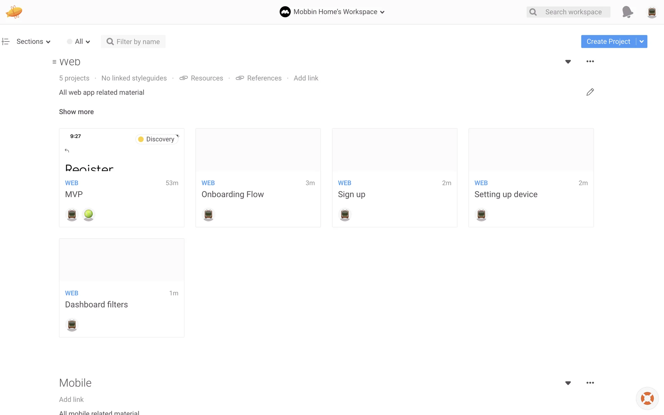
Task: Click Show more under Web description
Action: pos(76,112)
